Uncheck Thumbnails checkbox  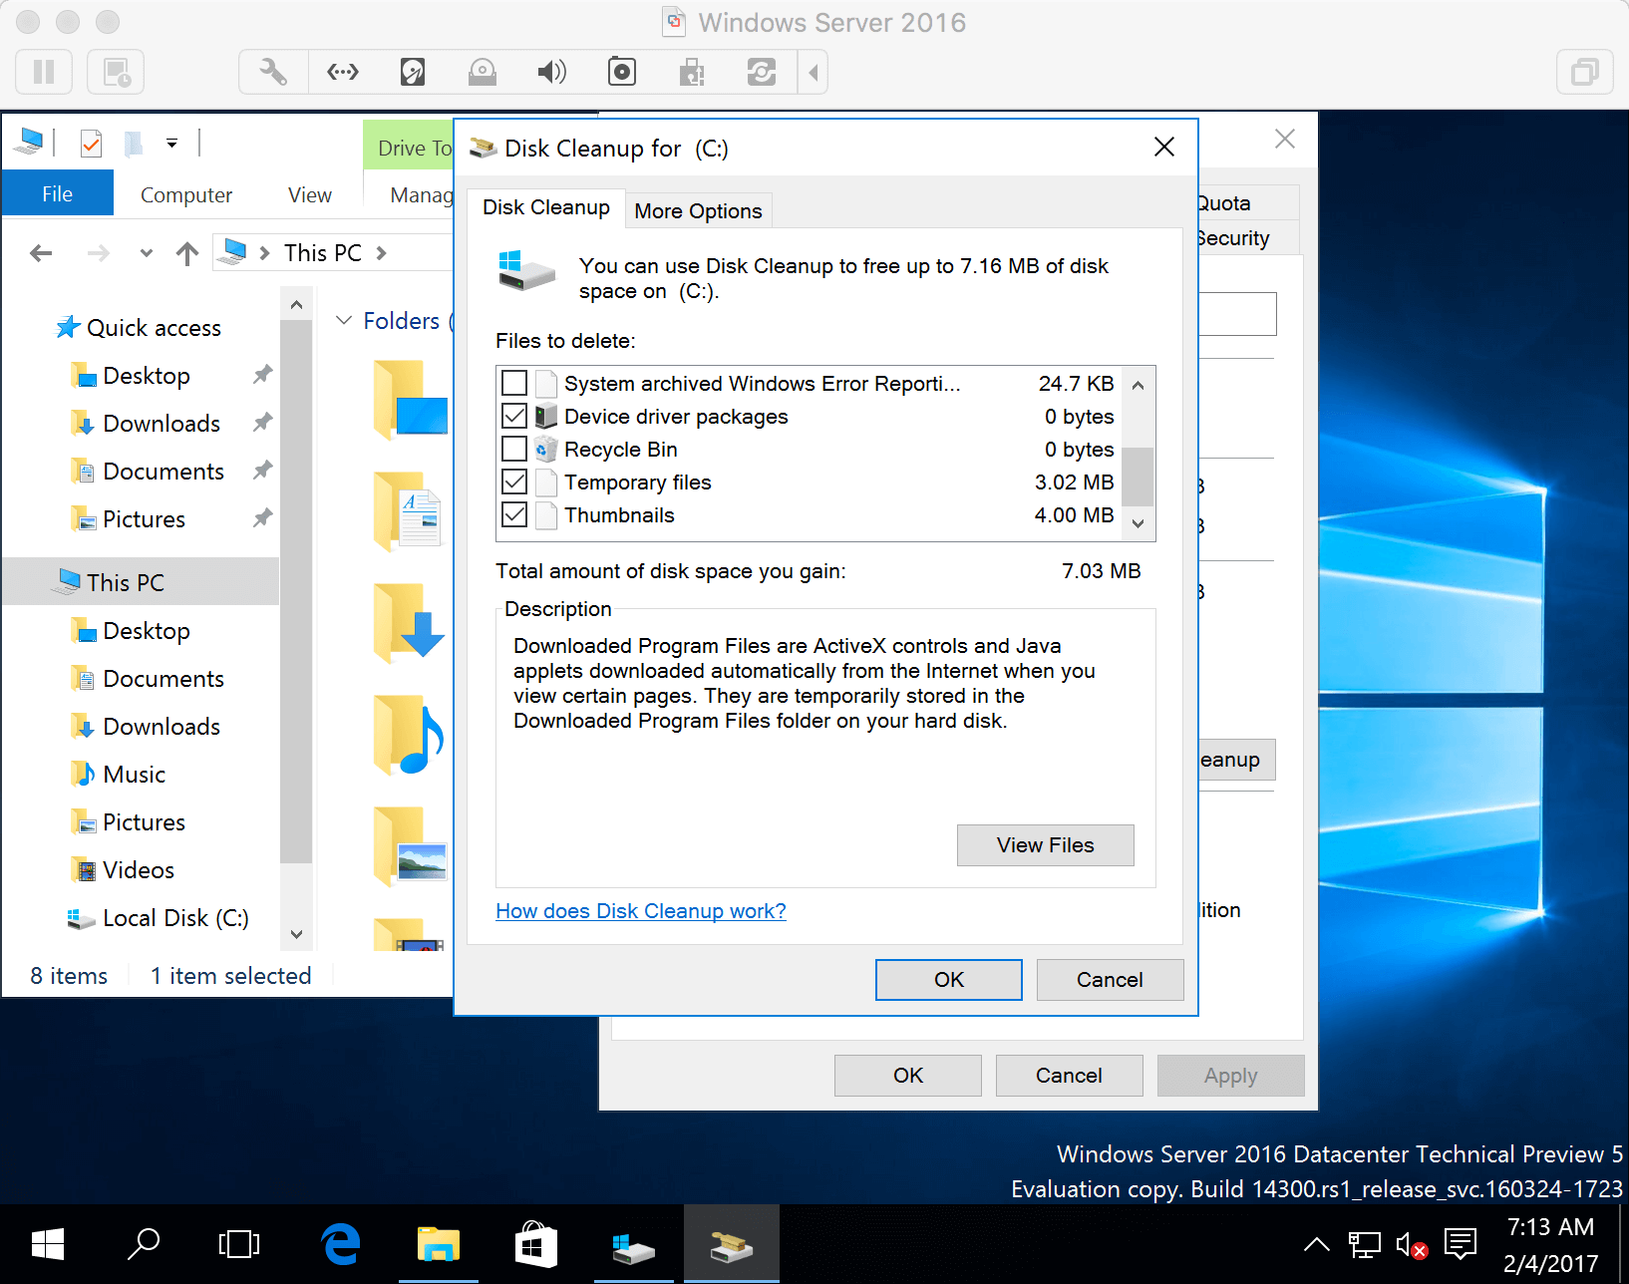[514, 514]
